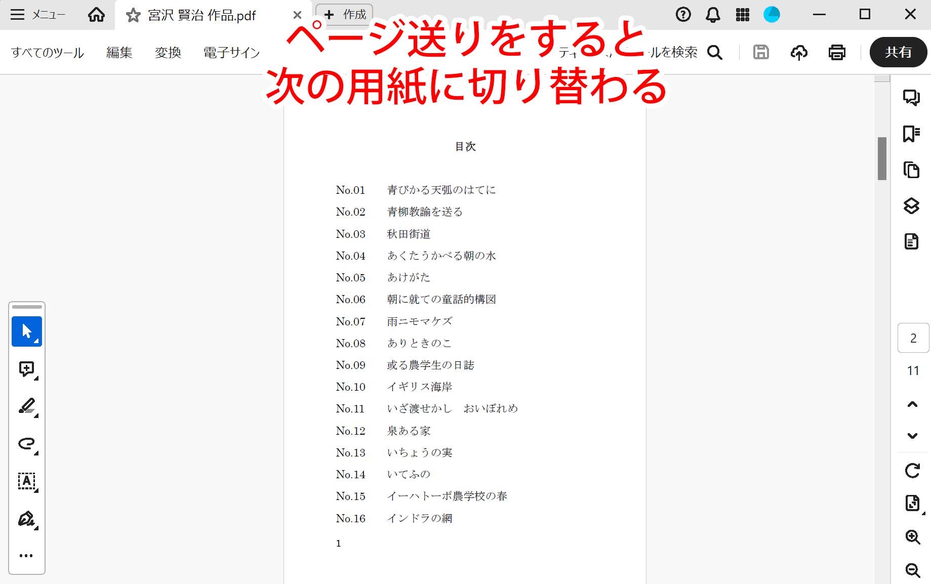Image resolution: width=931 pixels, height=584 pixels.
Task: Open the page display options icon
Action: pos(912,504)
